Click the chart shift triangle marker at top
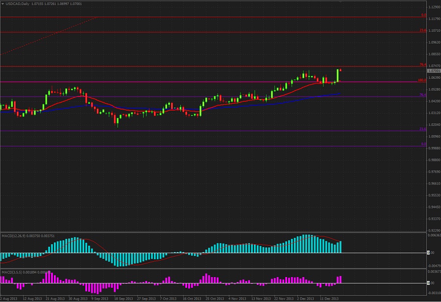Image resolution: width=441 pixels, height=302 pixels. coord(340,2)
